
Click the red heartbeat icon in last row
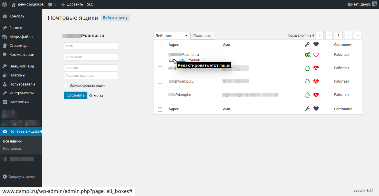(x=316, y=95)
